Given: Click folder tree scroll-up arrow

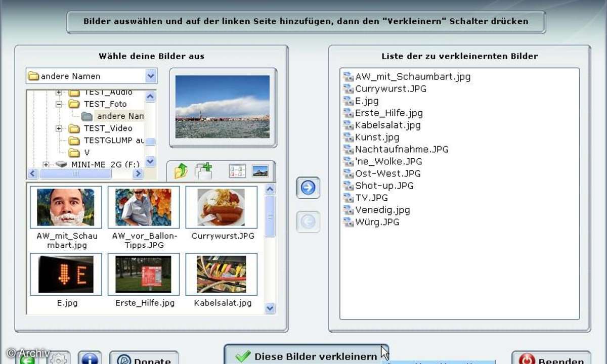Looking at the screenshot, I should pyautogui.click(x=150, y=96).
